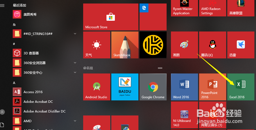Click the 最近添加 section header
This screenshot has width=256, height=130.
pyautogui.click(x=20, y=5)
